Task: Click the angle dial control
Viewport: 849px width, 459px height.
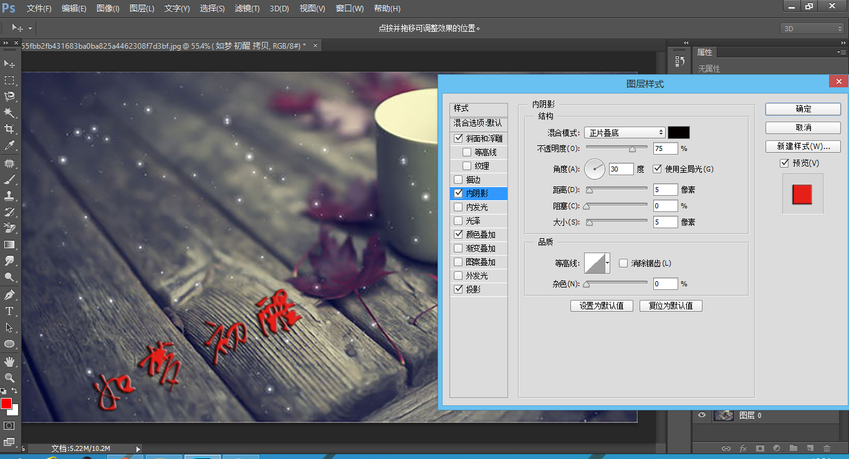Action: [x=595, y=169]
